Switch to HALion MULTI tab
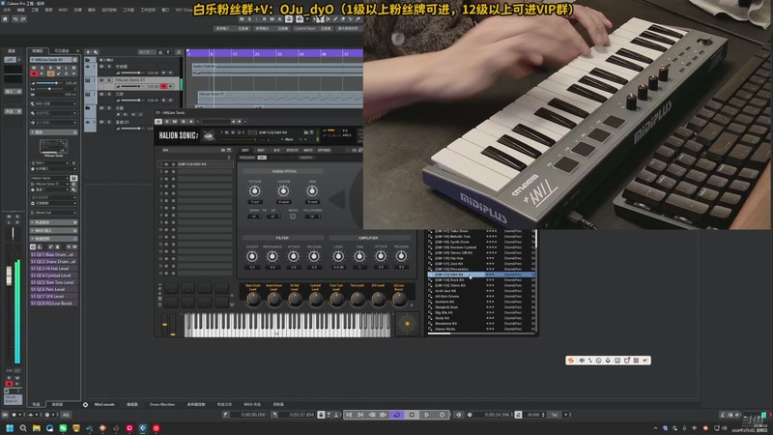The width and height of the screenshot is (773, 435). [x=308, y=150]
